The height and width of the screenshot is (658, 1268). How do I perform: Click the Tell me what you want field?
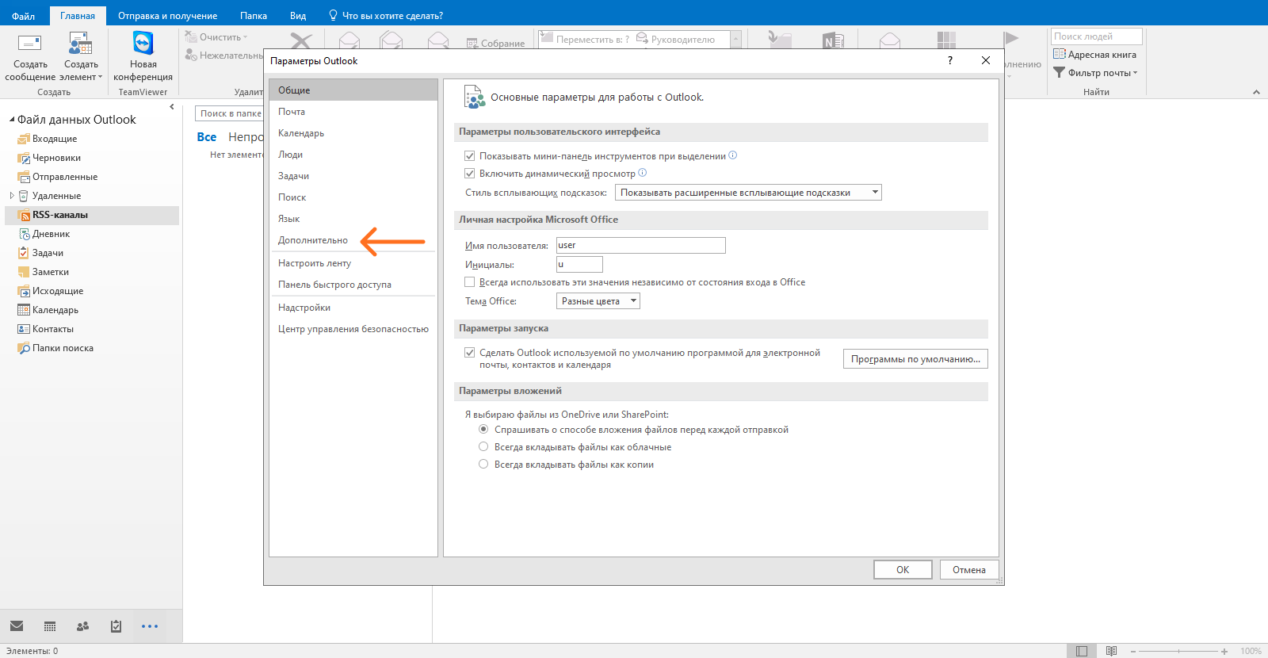[385, 16]
